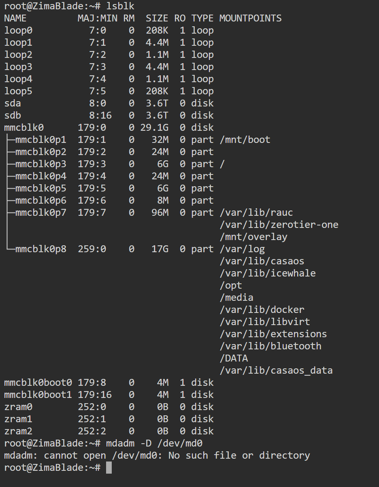Image resolution: width=379 pixels, height=487 pixels.
Task: Click the mmcblk0p8 partition entry
Action: click(40, 249)
